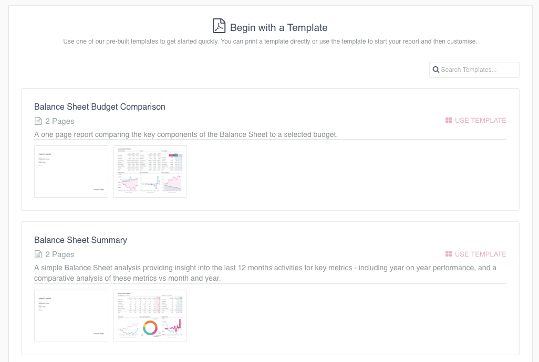The height and width of the screenshot is (362, 539).
Task: Click the grid icon of Balance Sheet Summary's Use Template
Action: click(449, 254)
